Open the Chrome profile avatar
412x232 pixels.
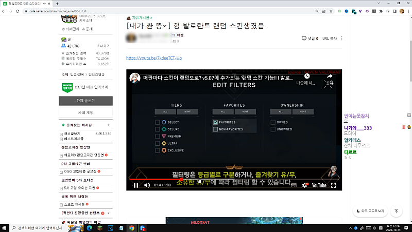pos(402,11)
